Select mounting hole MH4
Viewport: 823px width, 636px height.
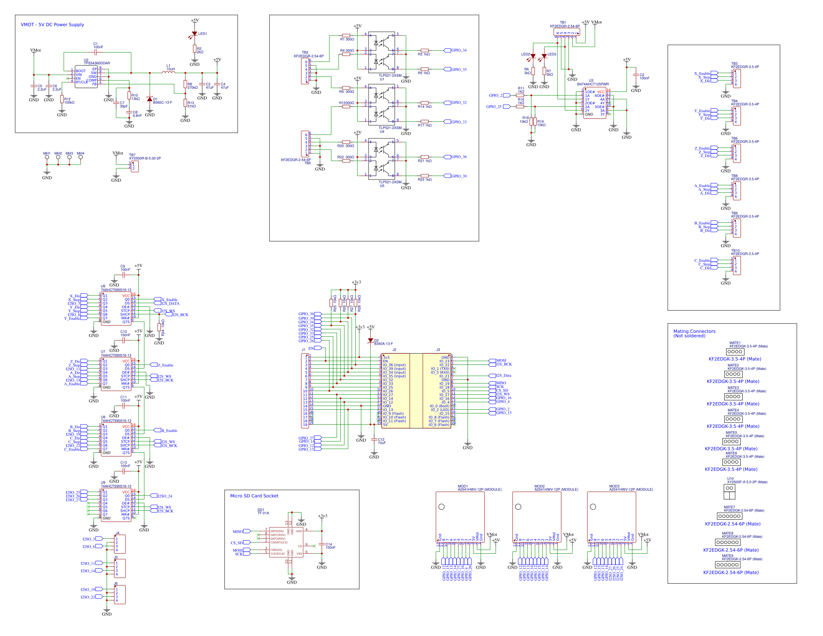(x=80, y=157)
